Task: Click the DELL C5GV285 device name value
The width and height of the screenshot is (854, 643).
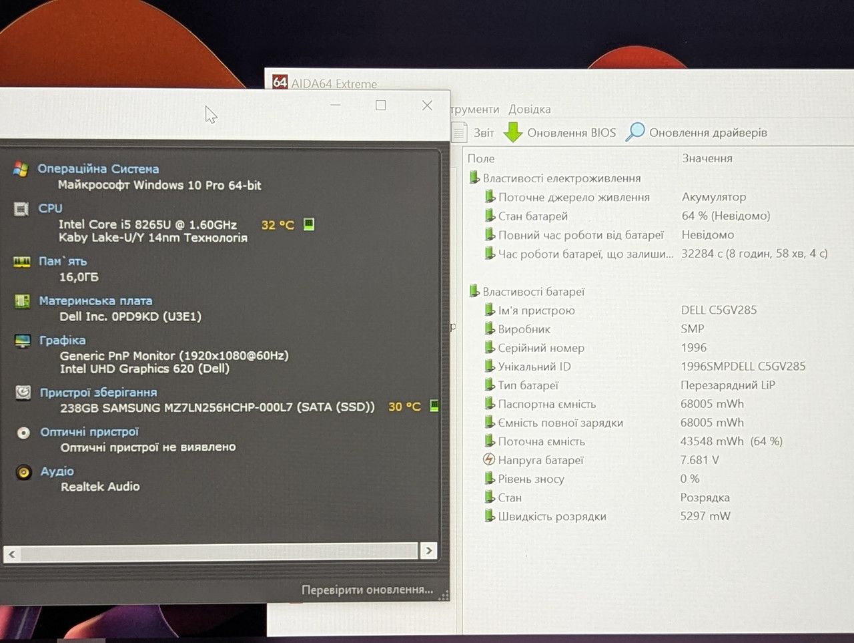Action: tap(719, 310)
